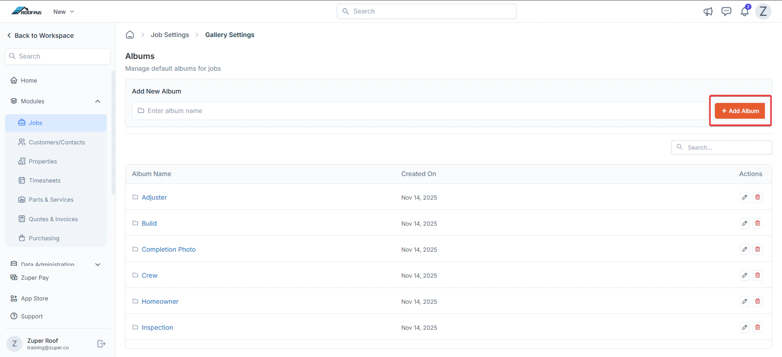
Task: Open Timesheets module
Action: click(x=56, y=181)
